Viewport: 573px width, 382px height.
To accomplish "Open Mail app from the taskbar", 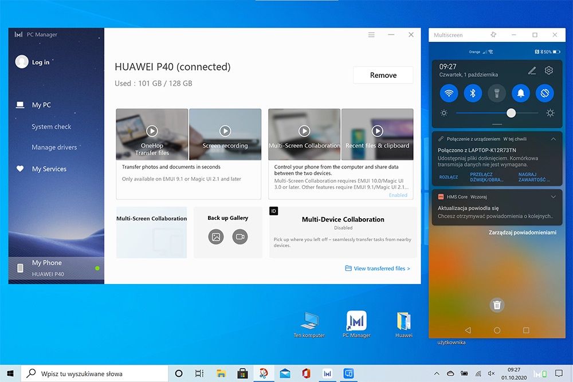I will point(285,373).
